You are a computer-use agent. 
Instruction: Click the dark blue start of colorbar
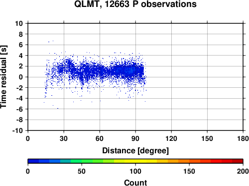click(33, 161)
